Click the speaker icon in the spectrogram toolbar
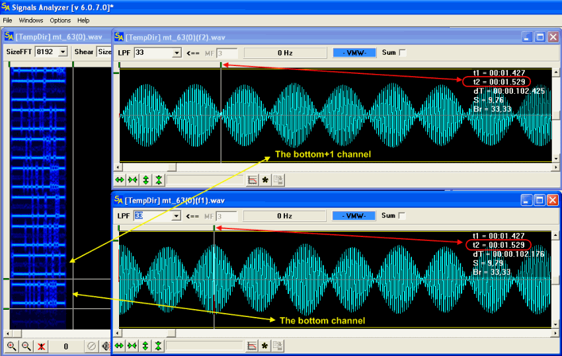Screen dimensions: 562x356 coord(106,346)
